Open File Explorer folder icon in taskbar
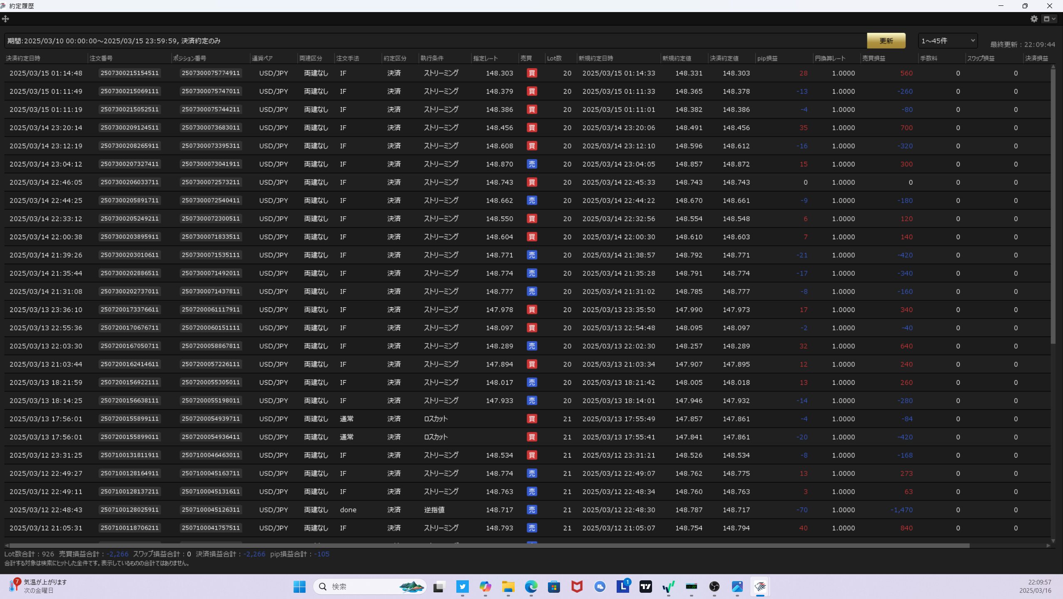Image resolution: width=1063 pixels, height=599 pixels. 508,587
